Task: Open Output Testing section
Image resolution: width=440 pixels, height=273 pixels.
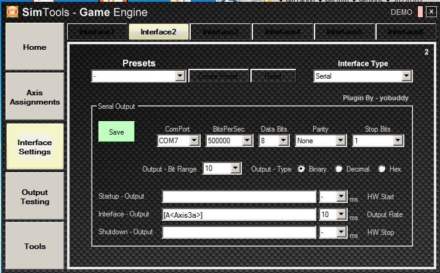Action: tap(35, 197)
